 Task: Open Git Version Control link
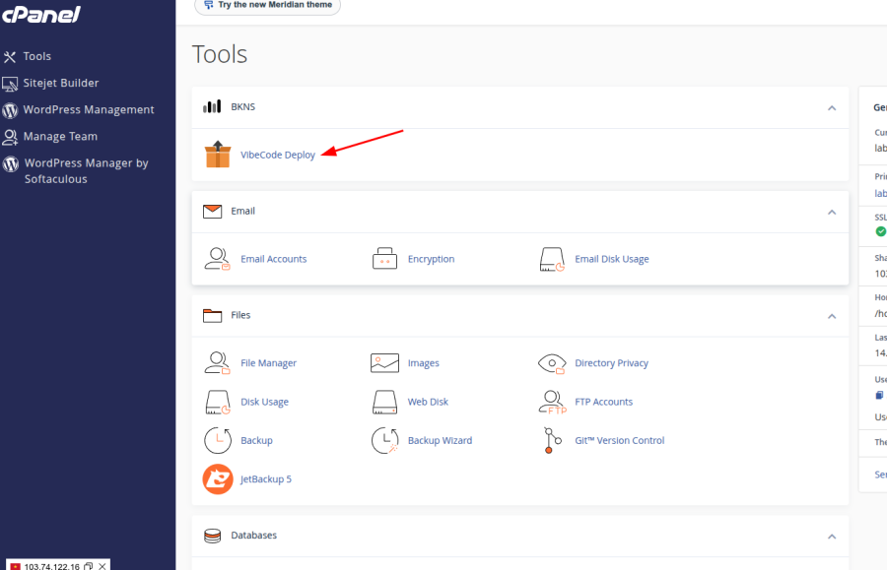620,440
